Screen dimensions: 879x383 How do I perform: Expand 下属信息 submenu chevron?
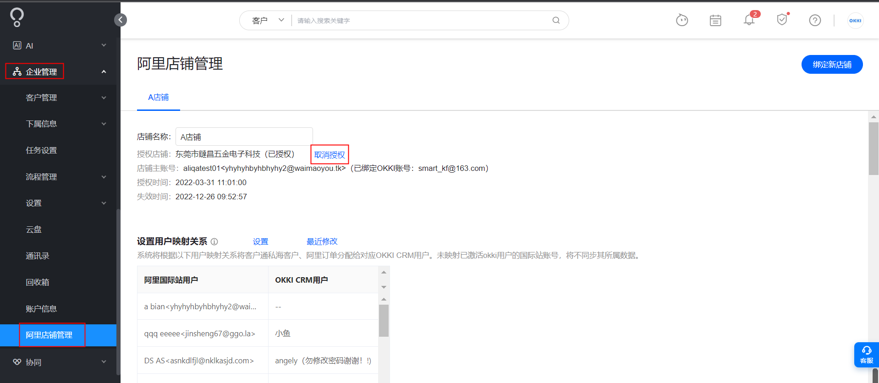coord(104,124)
